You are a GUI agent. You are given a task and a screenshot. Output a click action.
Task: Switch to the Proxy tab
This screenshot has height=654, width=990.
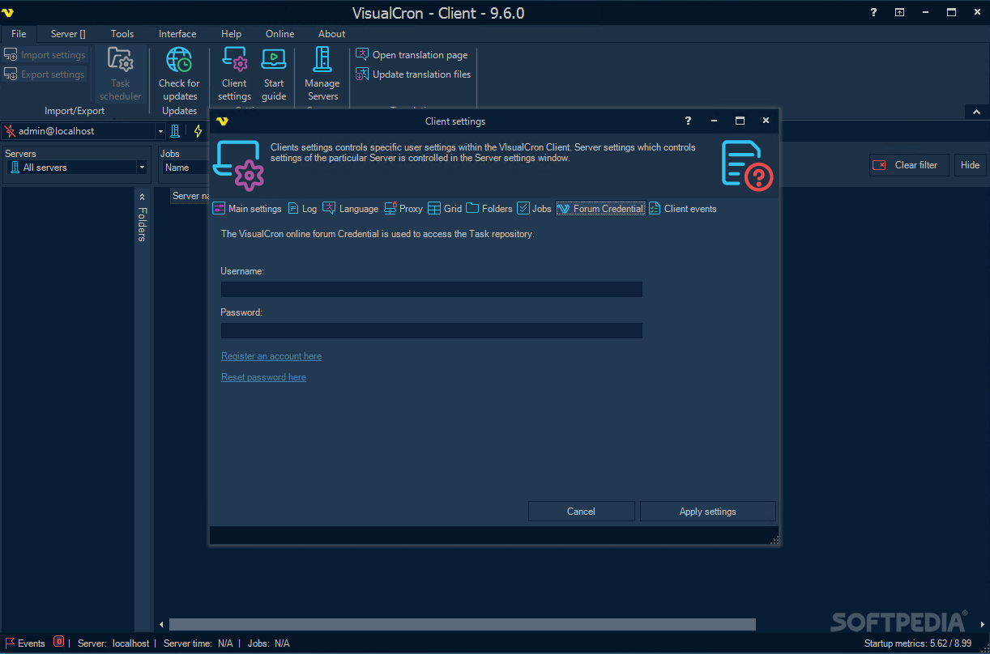click(x=403, y=209)
